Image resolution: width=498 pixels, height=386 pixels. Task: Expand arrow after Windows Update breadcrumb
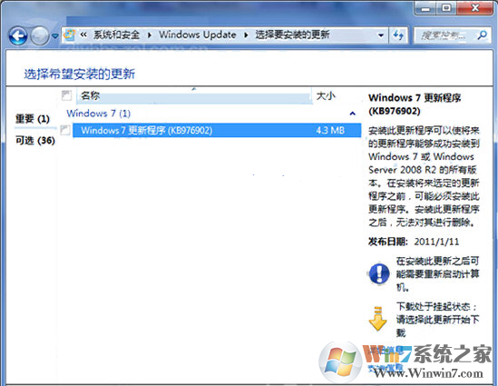[246, 35]
